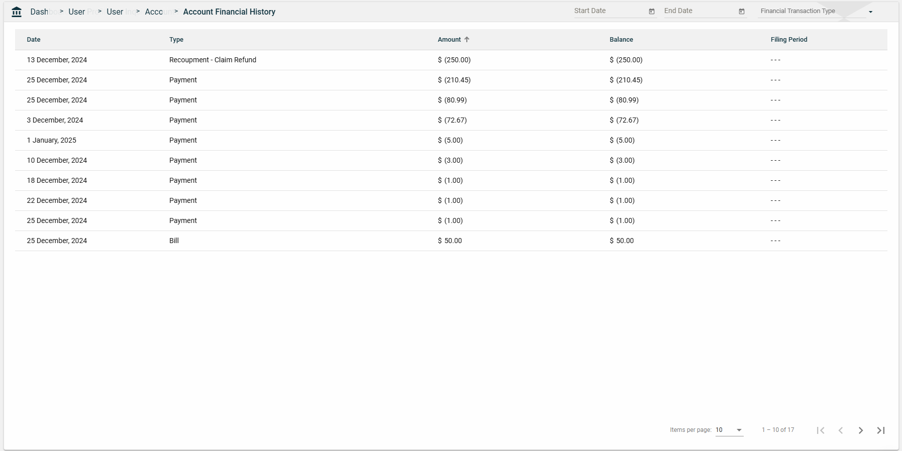Open the Account breadcrumb link

[x=154, y=12]
